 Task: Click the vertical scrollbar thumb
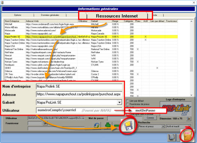pos(191,64)
